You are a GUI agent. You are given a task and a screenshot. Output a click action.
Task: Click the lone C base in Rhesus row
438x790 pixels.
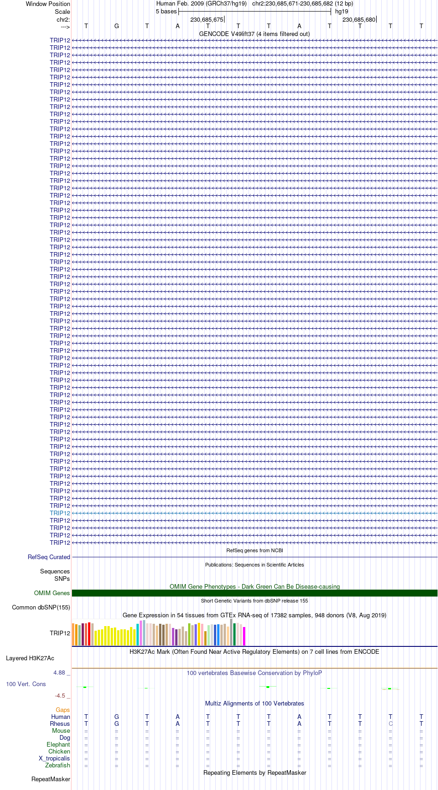391,724
